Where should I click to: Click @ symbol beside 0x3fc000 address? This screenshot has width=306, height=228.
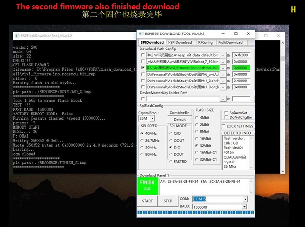coord(228,55)
